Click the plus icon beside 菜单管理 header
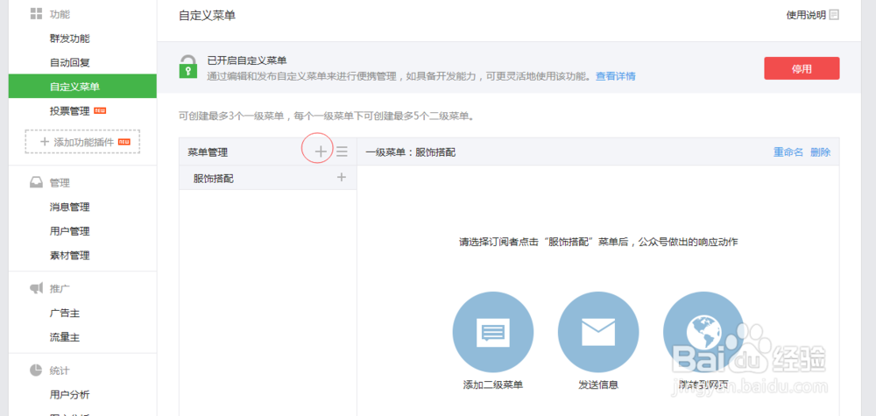 [x=321, y=152]
